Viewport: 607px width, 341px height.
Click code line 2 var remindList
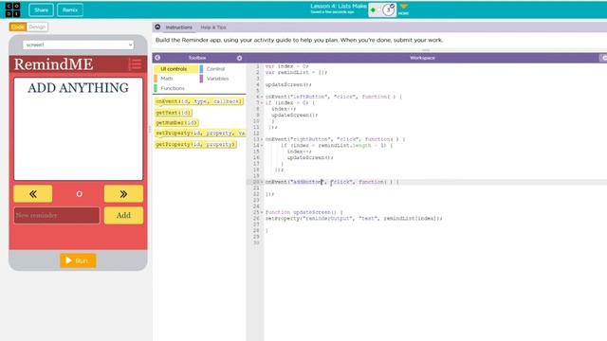click(296, 72)
